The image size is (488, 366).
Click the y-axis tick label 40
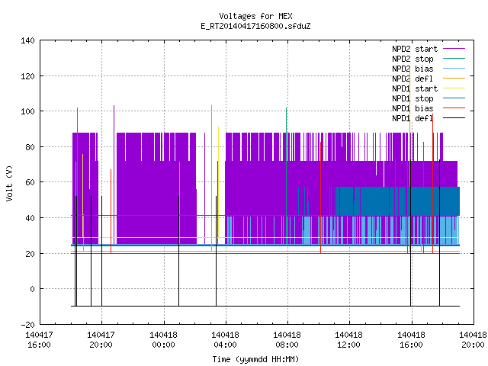coord(30,218)
